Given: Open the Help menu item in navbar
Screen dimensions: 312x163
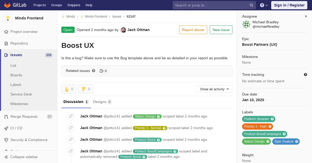Looking at the screenshot, I should click(x=89, y=5).
